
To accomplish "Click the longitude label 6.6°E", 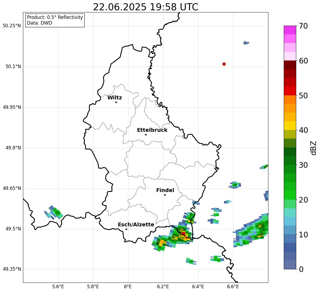I will pos(233,287).
